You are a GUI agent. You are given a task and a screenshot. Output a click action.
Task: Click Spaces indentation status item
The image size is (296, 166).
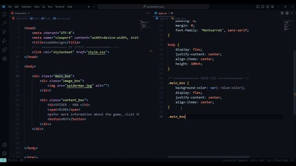coord(243,160)
